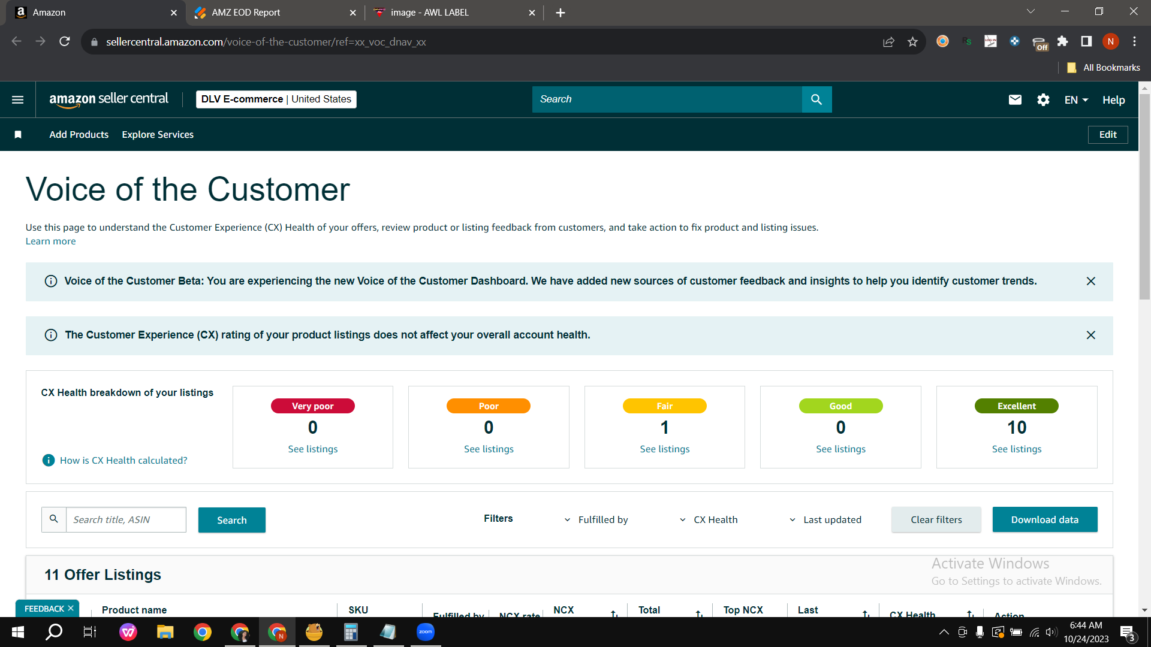Open the Seller Central hamburger menu
This screenshot has width=1151, height=647.
[18, 99]
